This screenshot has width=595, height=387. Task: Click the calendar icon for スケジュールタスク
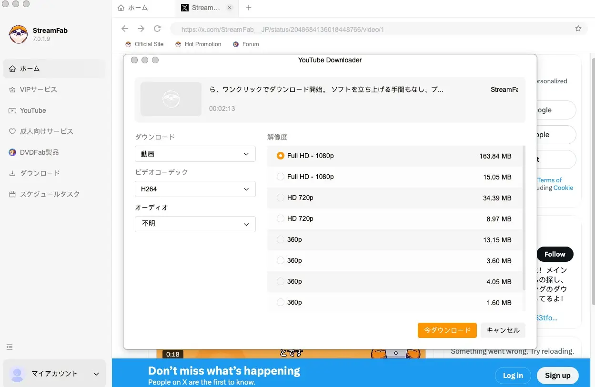12,194
